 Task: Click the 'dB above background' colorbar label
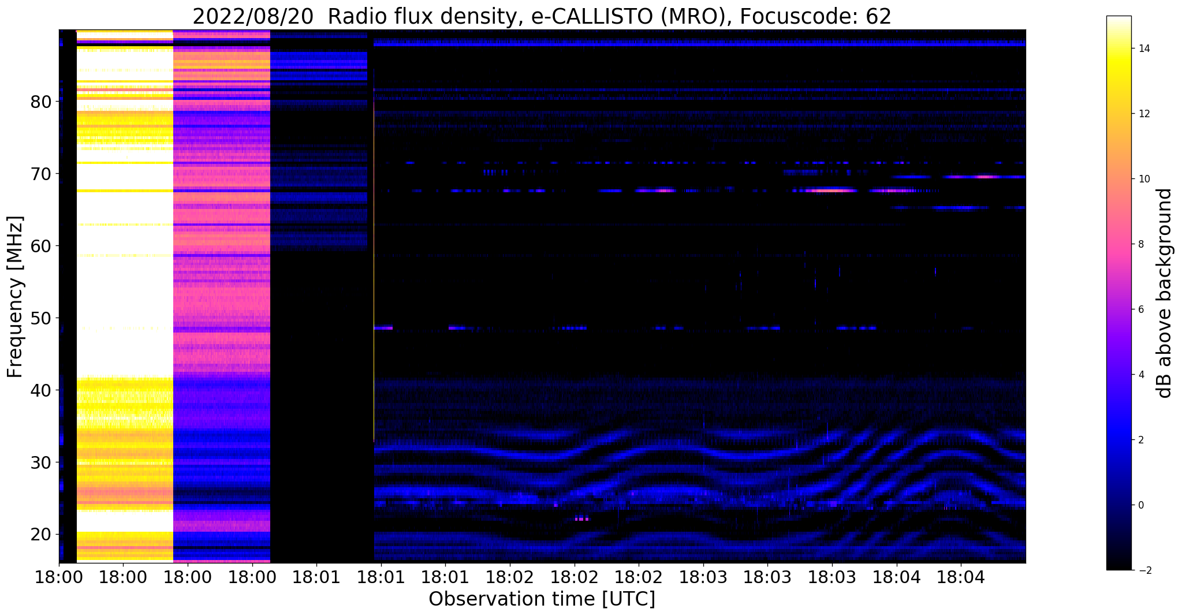pyautogui.click(x=1165, y=293)
